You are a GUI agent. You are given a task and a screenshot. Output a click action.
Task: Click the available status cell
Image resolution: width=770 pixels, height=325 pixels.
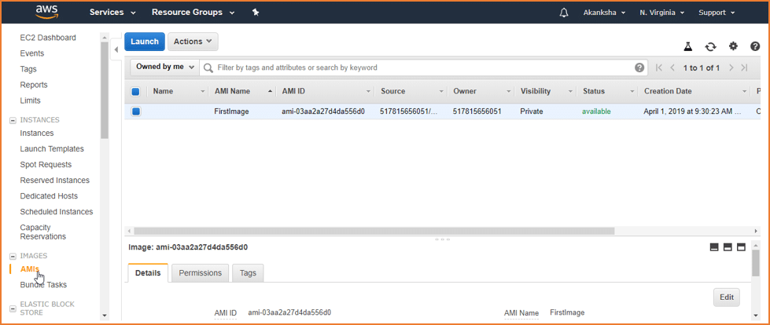596,111
